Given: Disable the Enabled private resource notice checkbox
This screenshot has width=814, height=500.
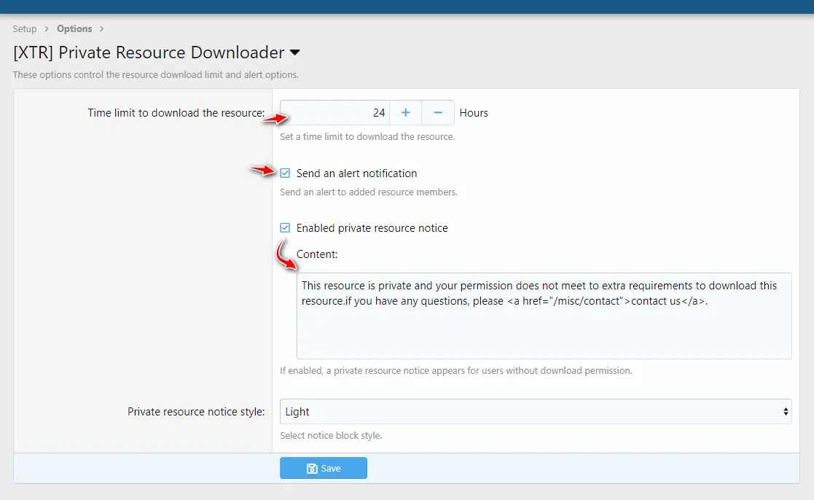Looking at the screenshot, I should [285, 228].
